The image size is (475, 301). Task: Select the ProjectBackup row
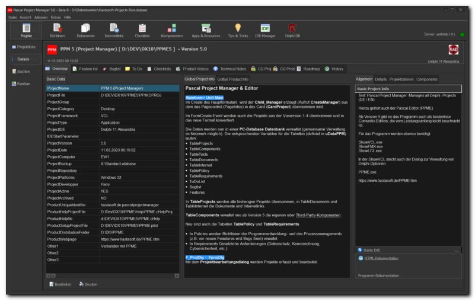[x=113, y=164]
